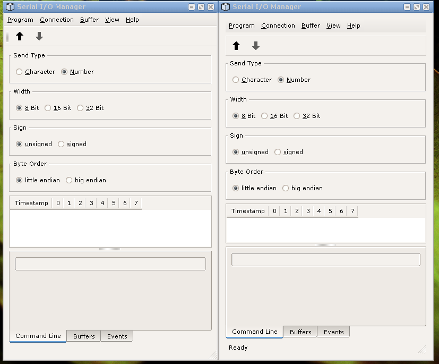439x364 pixels.
Task: Close the left Serial I/O Manager window
Action: (x=211, y=7)
